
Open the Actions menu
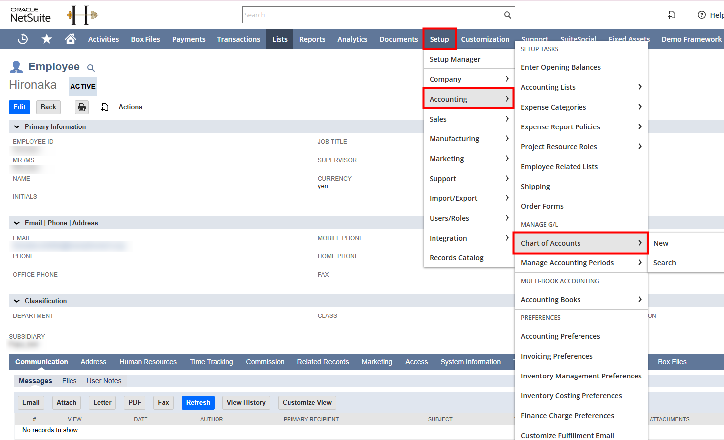130,107
